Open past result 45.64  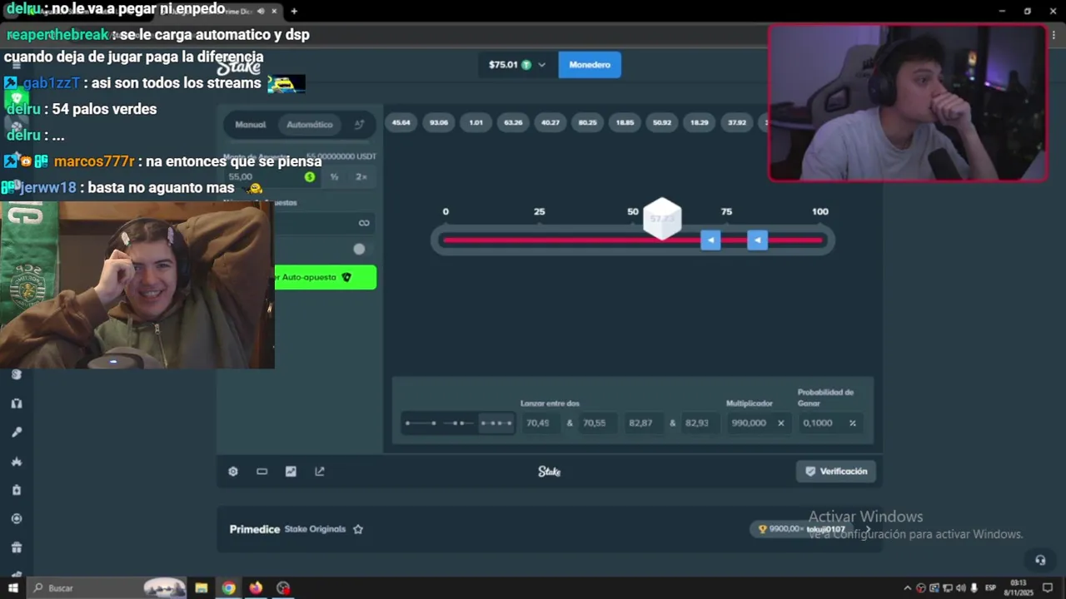click(401, 122)
